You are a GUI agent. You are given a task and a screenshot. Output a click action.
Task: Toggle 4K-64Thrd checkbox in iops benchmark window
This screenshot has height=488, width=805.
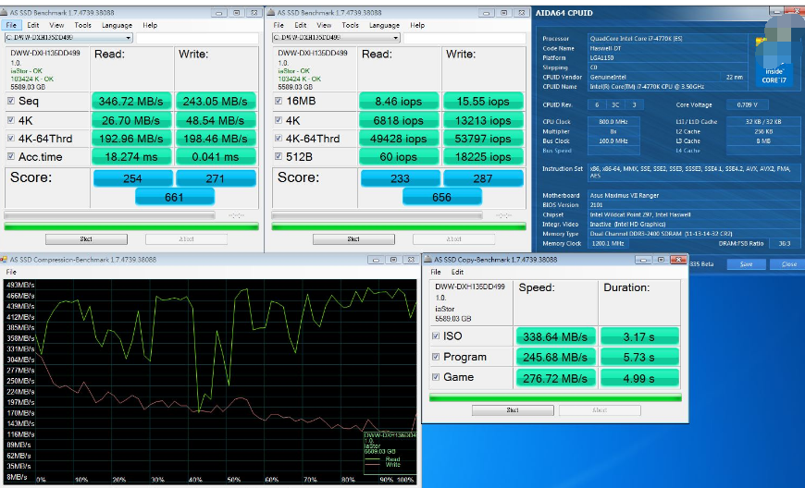[279, 139]
